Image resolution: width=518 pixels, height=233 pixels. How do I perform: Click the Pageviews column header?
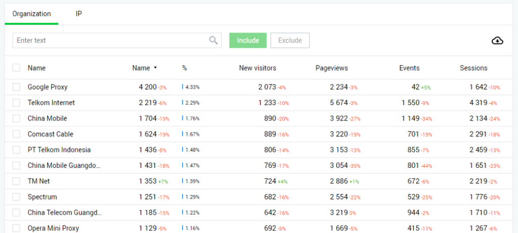[332, 68]
